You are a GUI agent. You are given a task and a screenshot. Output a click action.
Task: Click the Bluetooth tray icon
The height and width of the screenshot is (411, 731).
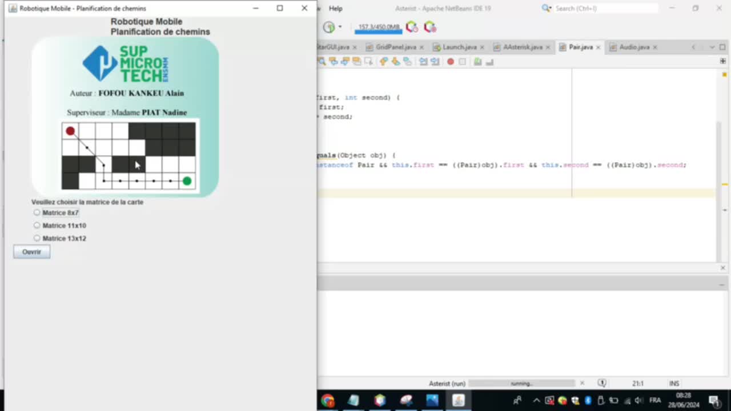[588, 401]
